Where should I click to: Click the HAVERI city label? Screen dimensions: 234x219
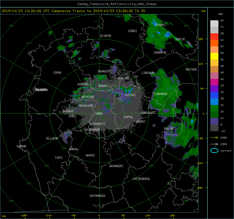coord(90,155)
